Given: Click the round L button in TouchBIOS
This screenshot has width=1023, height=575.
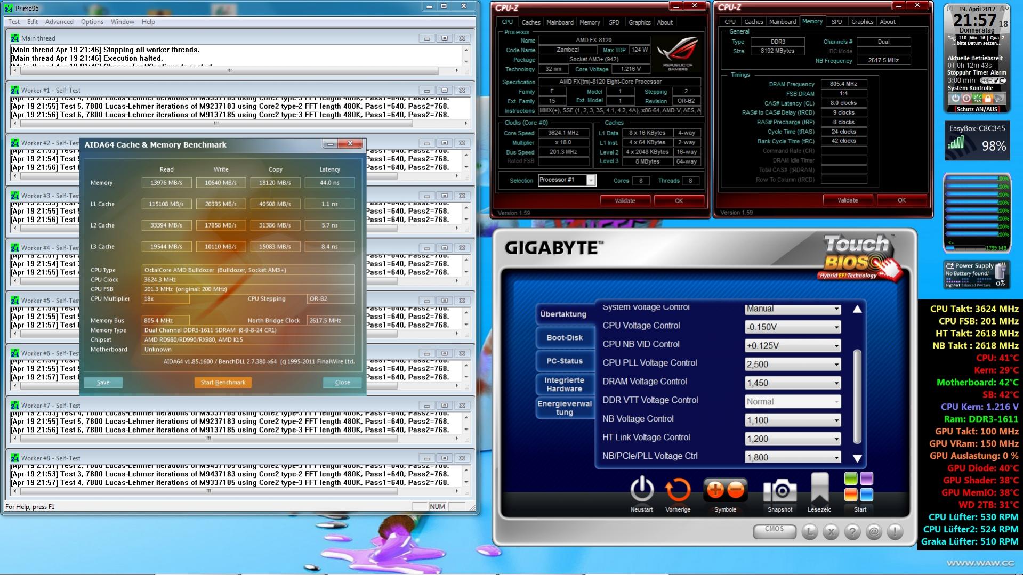Looking at the screenshot, I should tap(810, 531).
